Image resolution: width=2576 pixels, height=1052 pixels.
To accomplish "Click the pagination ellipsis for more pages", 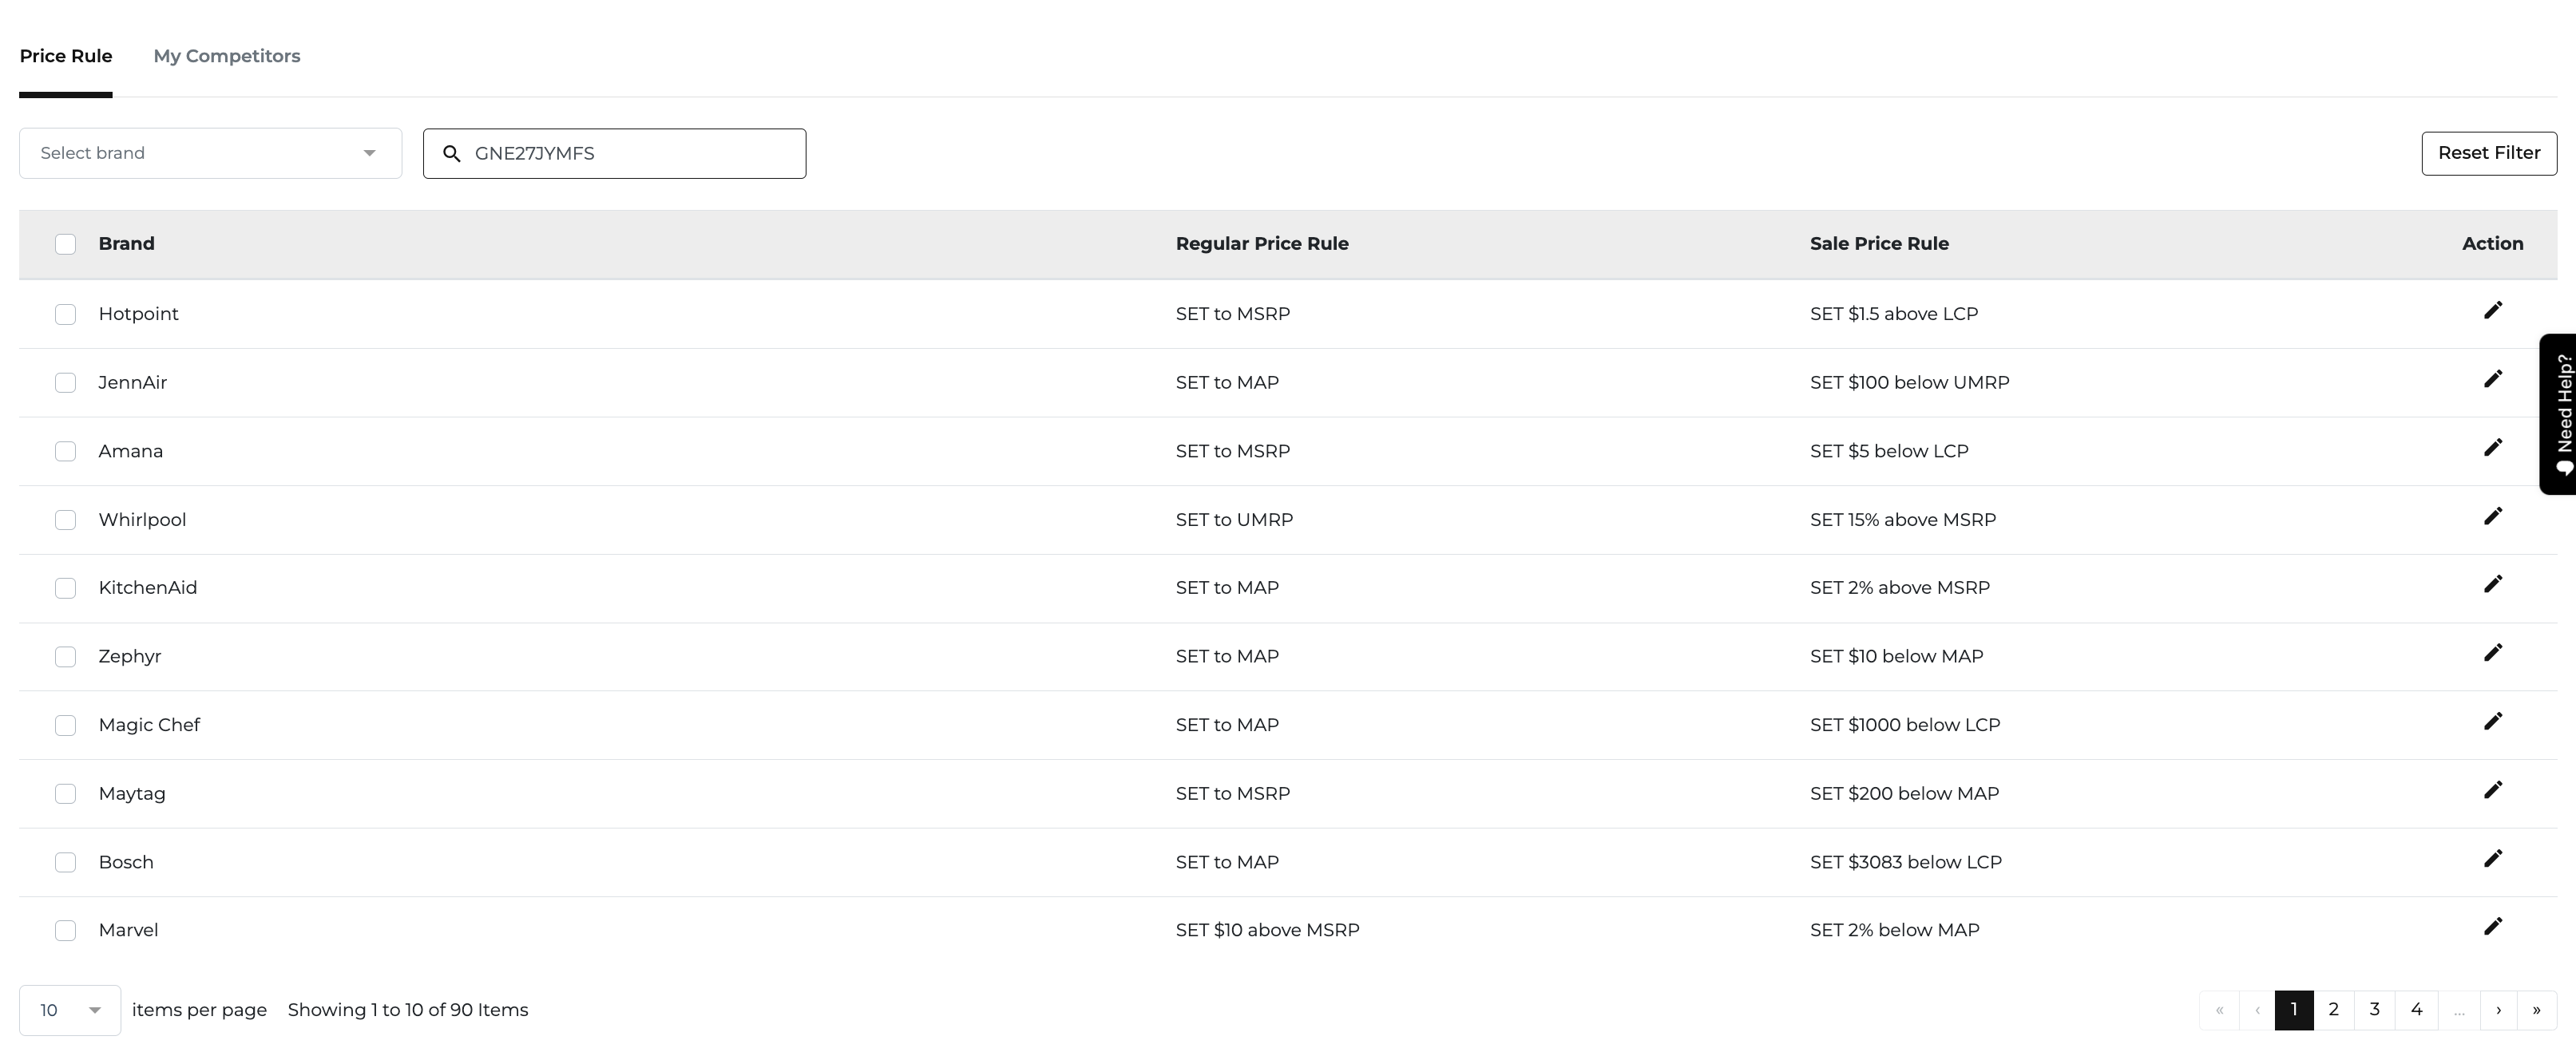I will pos(2459,1010).
